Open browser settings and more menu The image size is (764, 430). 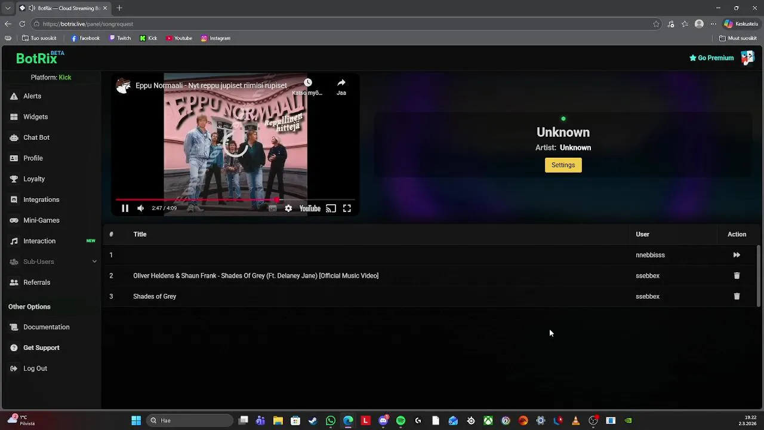pos(713,24)
